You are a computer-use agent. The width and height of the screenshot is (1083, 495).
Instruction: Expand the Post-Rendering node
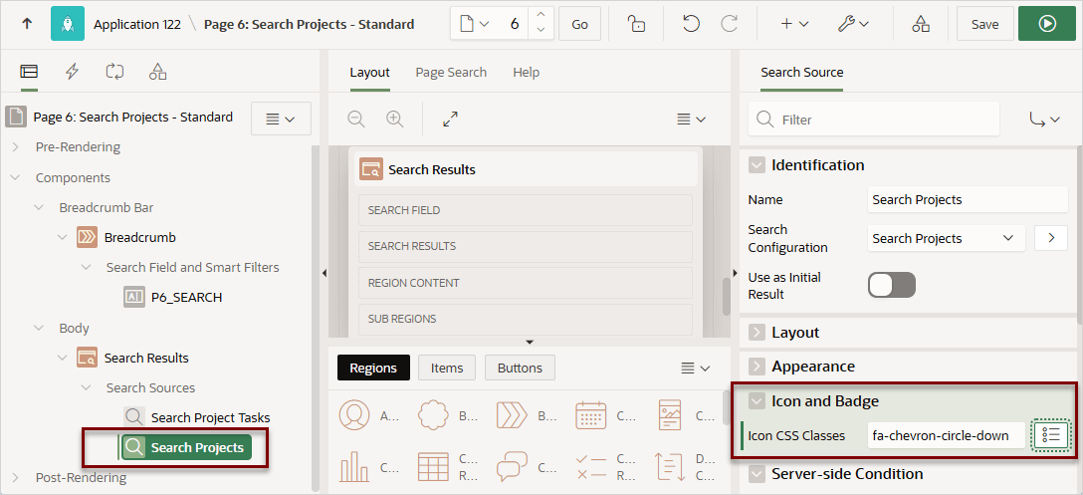(15, 478)
